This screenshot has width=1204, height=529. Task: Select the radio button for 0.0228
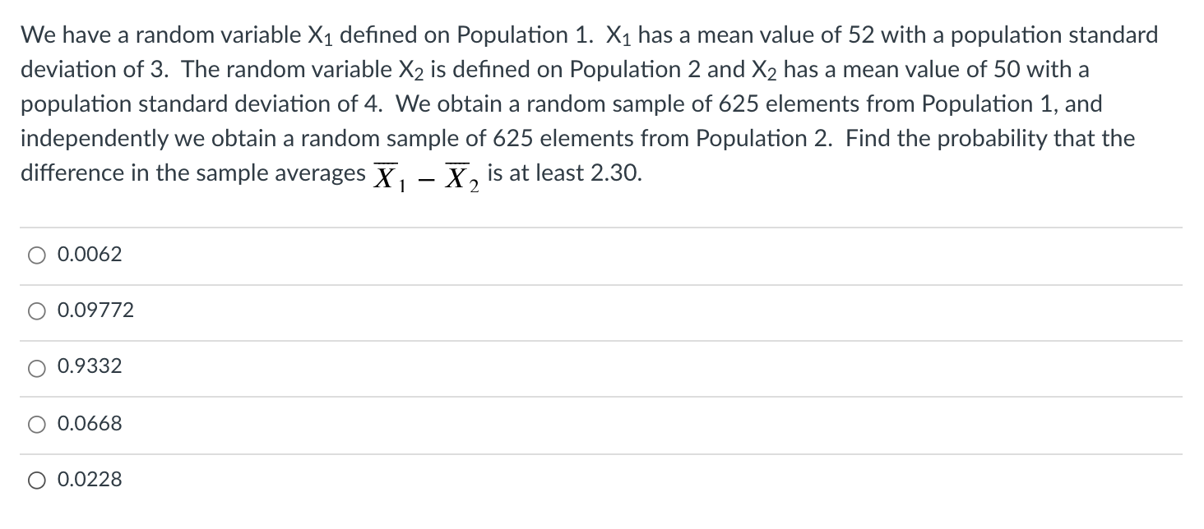[x=36, y=479]
